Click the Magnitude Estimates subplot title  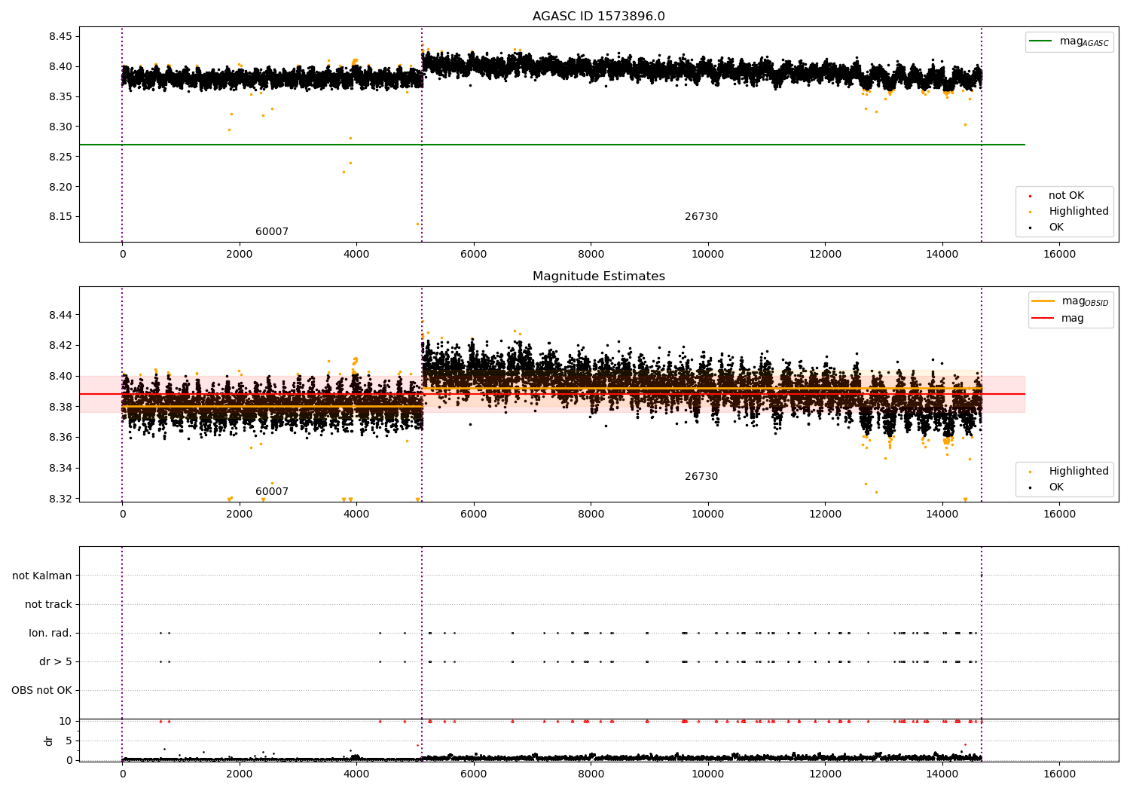(598, 276)
